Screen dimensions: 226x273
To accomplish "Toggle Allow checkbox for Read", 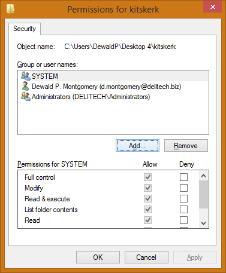I will [x=147, y=220].
